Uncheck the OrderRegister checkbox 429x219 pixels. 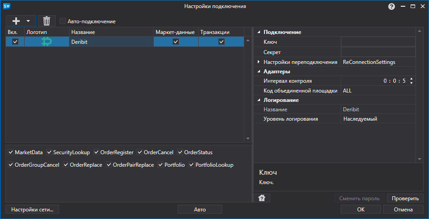coord(96,152)
